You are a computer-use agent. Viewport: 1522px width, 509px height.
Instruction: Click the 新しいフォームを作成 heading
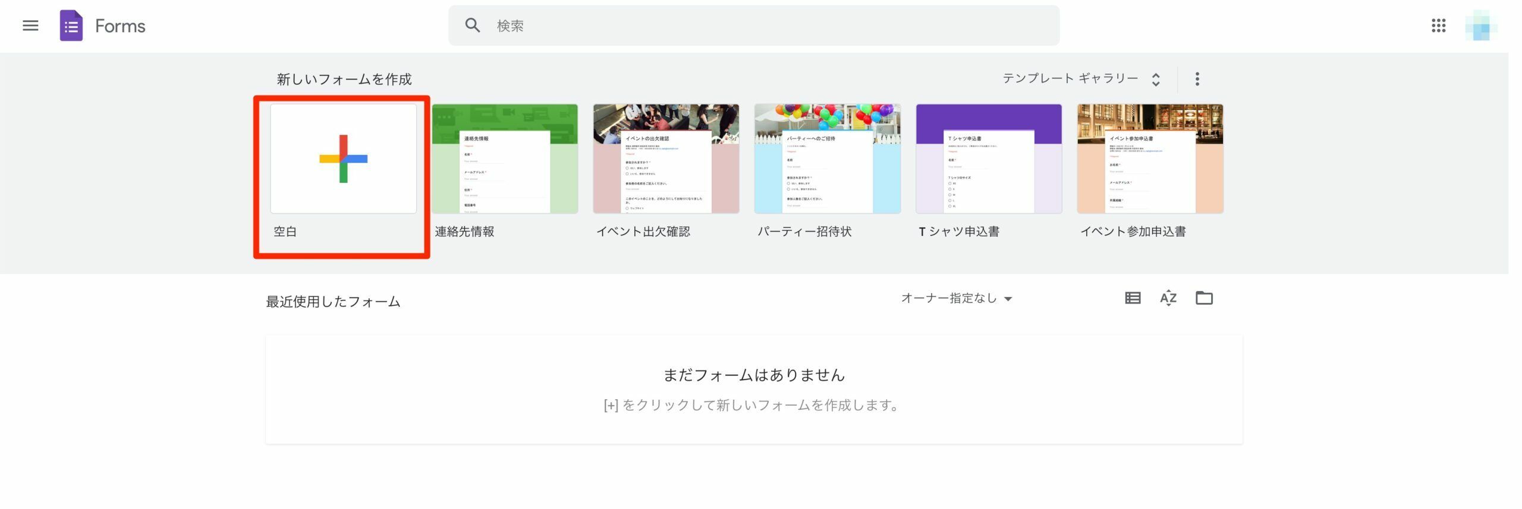[344, 80]
